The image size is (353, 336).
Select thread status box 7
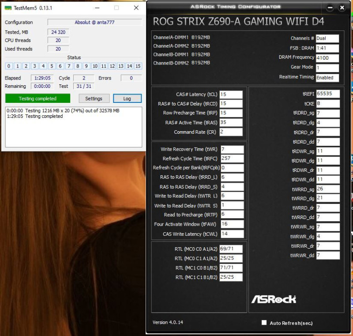tap(69, 66)
